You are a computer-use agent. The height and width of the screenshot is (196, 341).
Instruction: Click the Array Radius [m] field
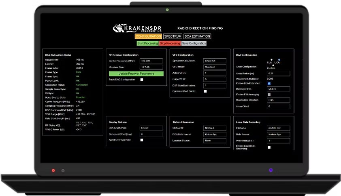coord(278,74)
